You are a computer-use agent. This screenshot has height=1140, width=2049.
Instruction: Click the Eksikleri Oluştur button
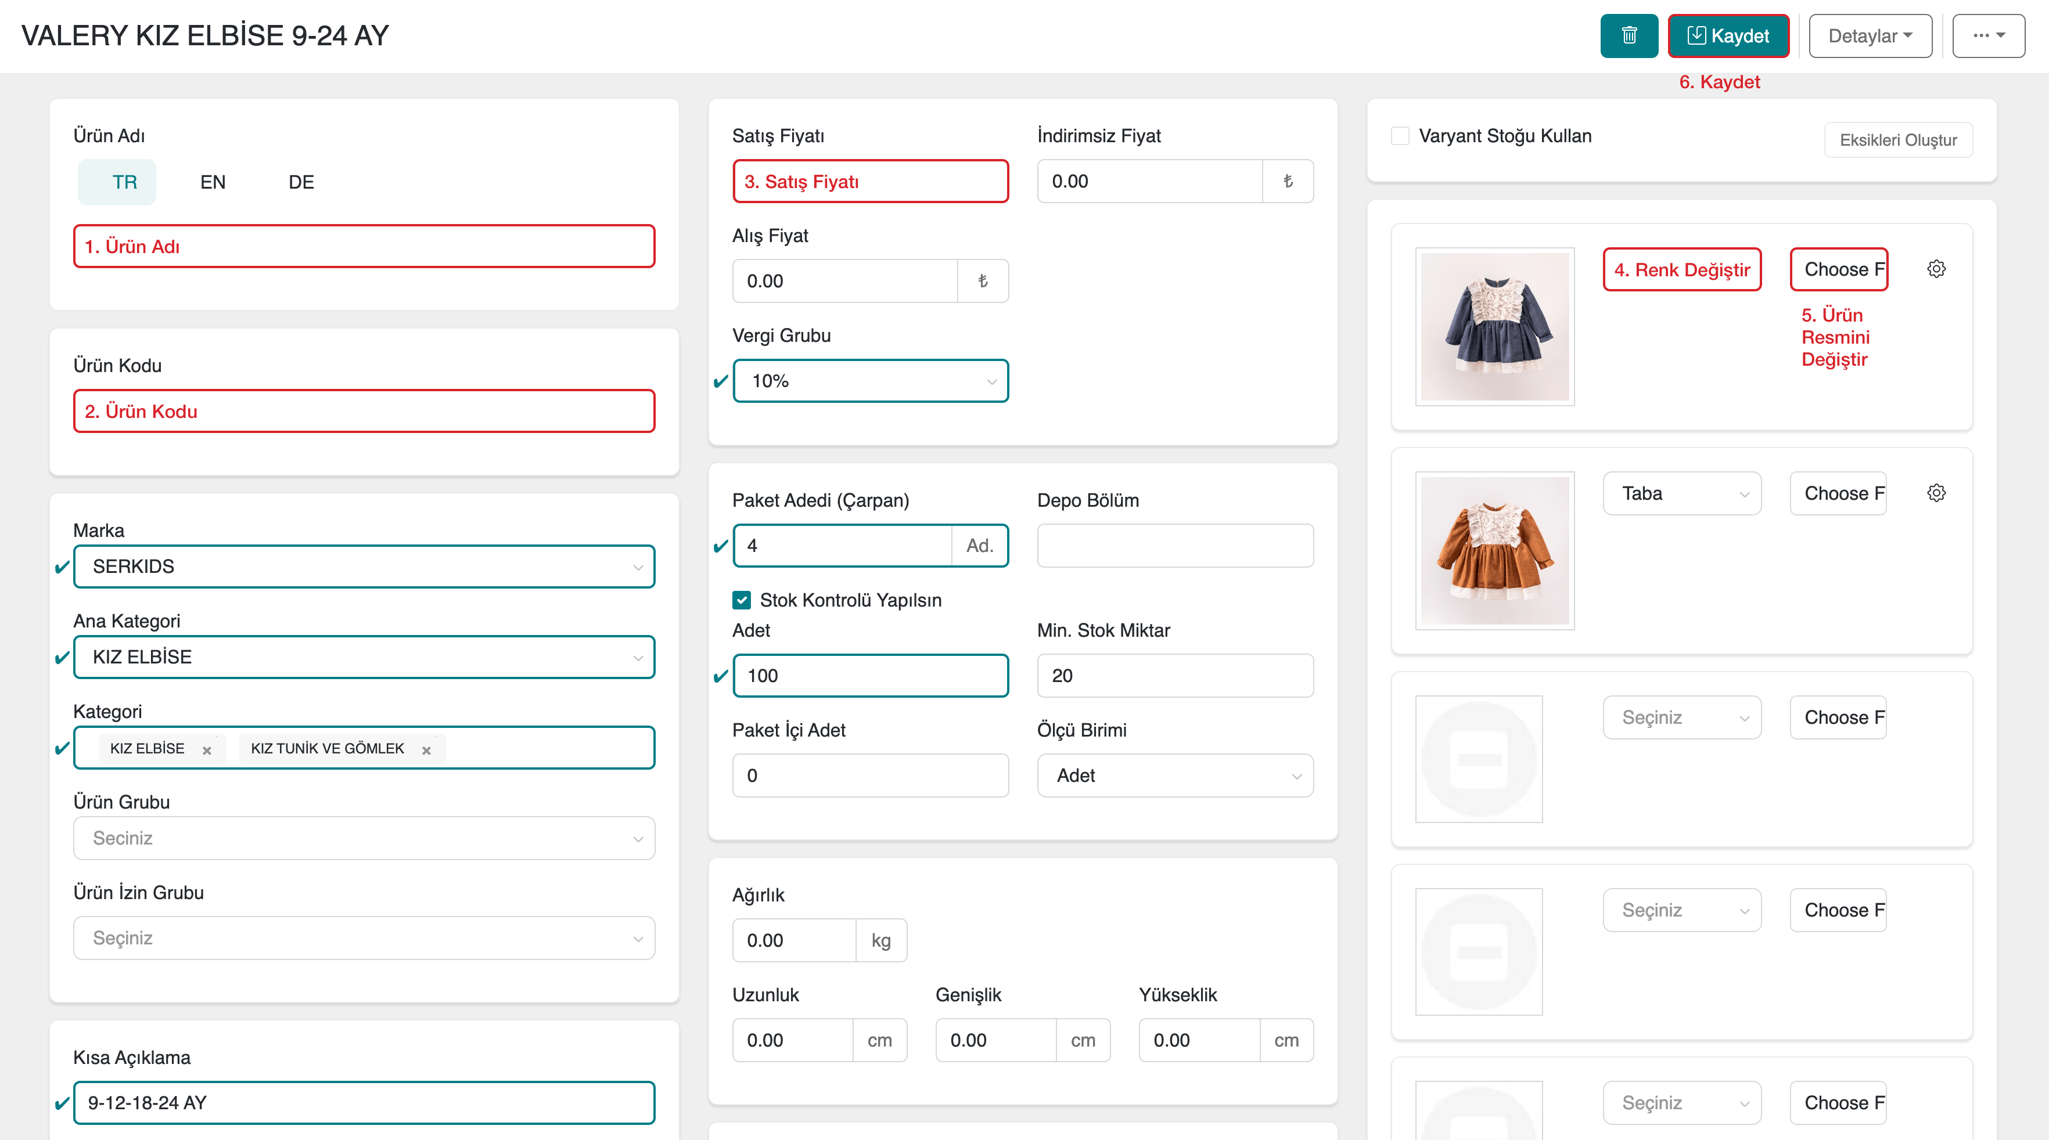pos(1897,140)
